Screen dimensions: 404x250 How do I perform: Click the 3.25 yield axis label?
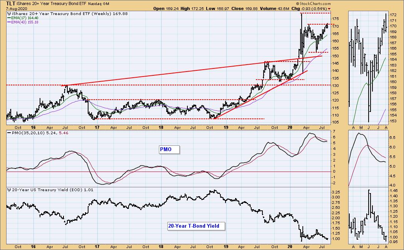(336, 192)
